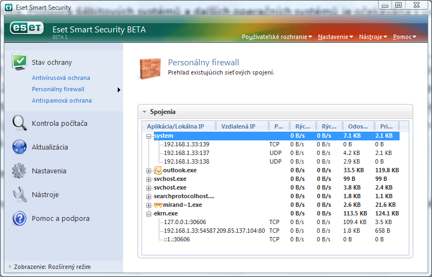Click the Nástroje wrench icon
Image resolution: width=432 pixels, height=277 pixels.
pos(20,194)
